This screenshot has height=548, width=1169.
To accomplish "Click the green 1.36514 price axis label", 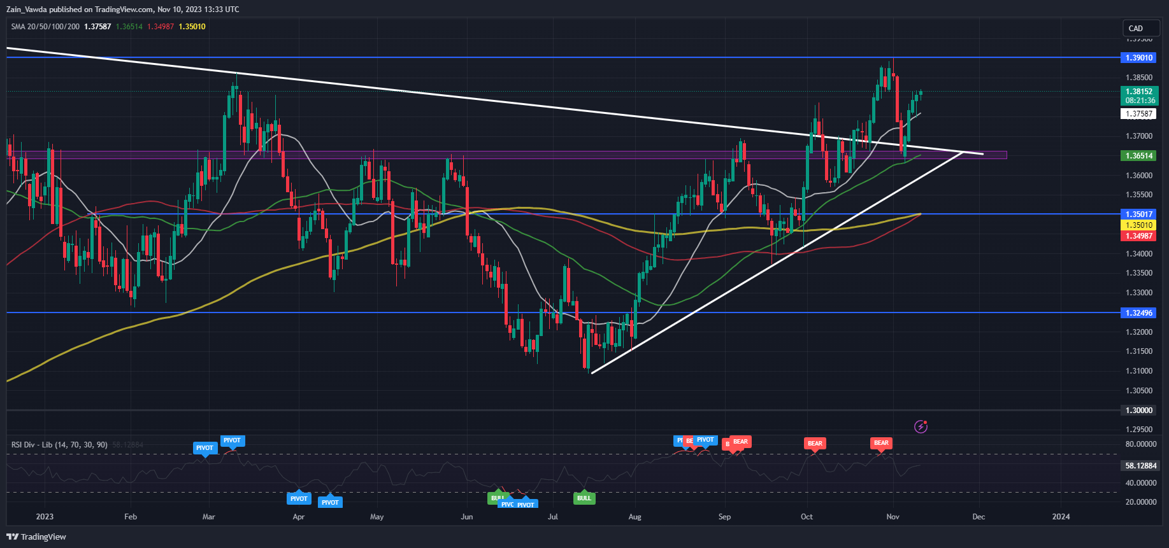I will [x=1139, y=155].
